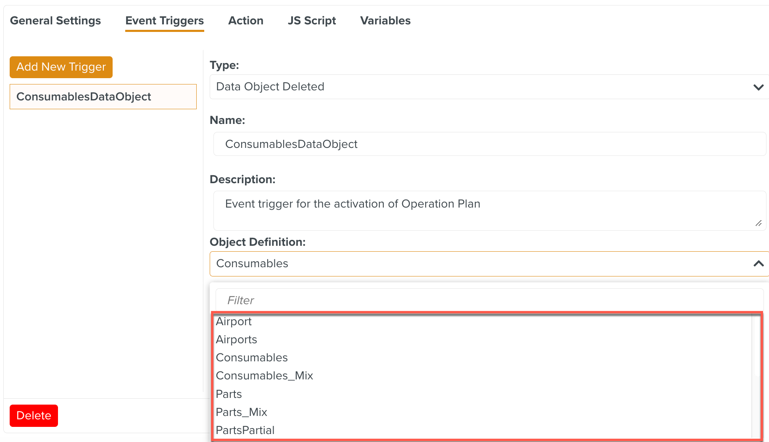Switch to the JS Script tab
Screen dimensions: 769x442
point(311,20)
